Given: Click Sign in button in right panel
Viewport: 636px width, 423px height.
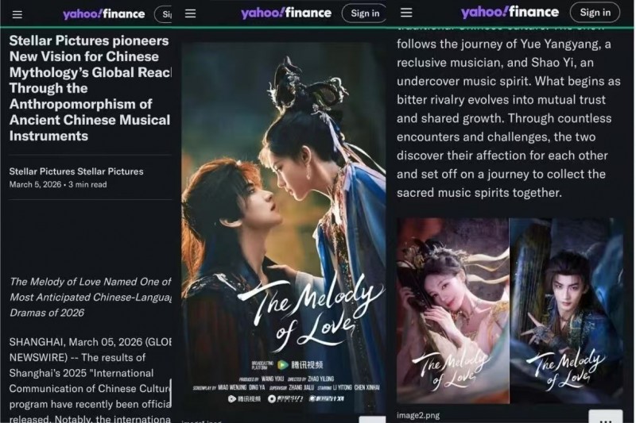Looking at the screenshot, I should click(x=595, y=13).
